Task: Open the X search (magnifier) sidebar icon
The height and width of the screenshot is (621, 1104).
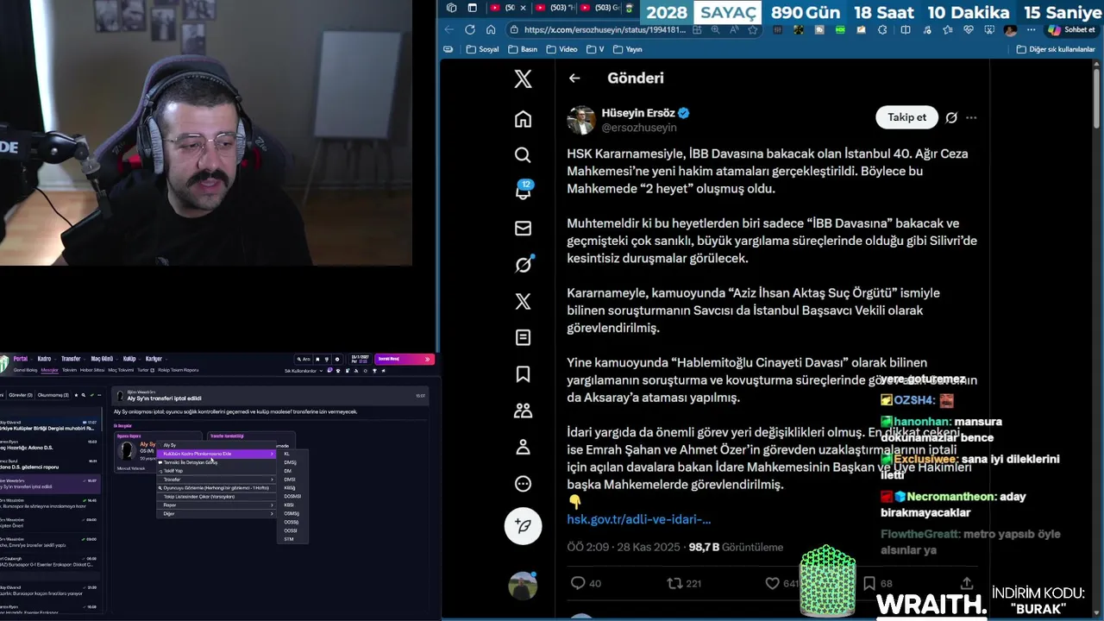Action: (x=523, y=155)
